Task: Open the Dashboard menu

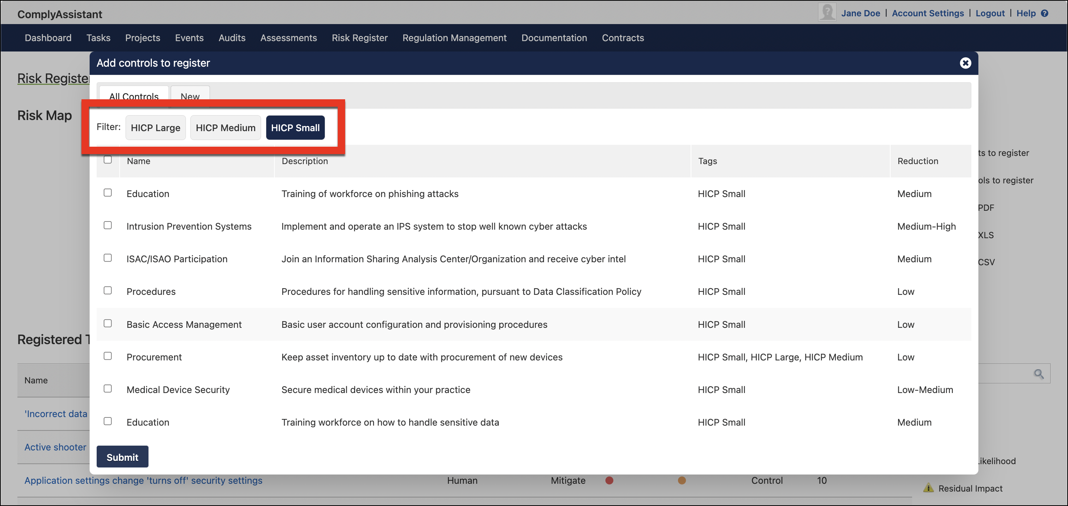Action: pyautogui.click(x=48, y=38)
